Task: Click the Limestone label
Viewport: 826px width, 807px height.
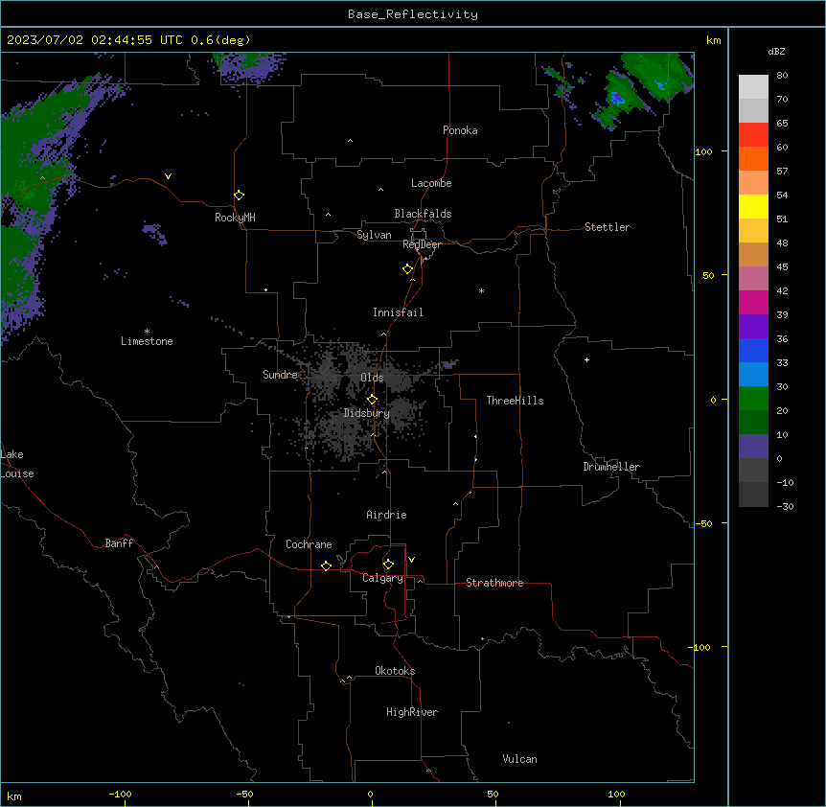Action: [147, 341]
